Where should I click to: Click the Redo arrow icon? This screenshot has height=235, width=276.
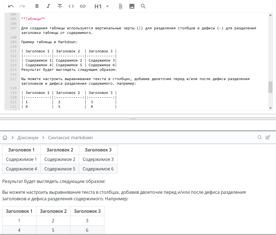(22, 6)
